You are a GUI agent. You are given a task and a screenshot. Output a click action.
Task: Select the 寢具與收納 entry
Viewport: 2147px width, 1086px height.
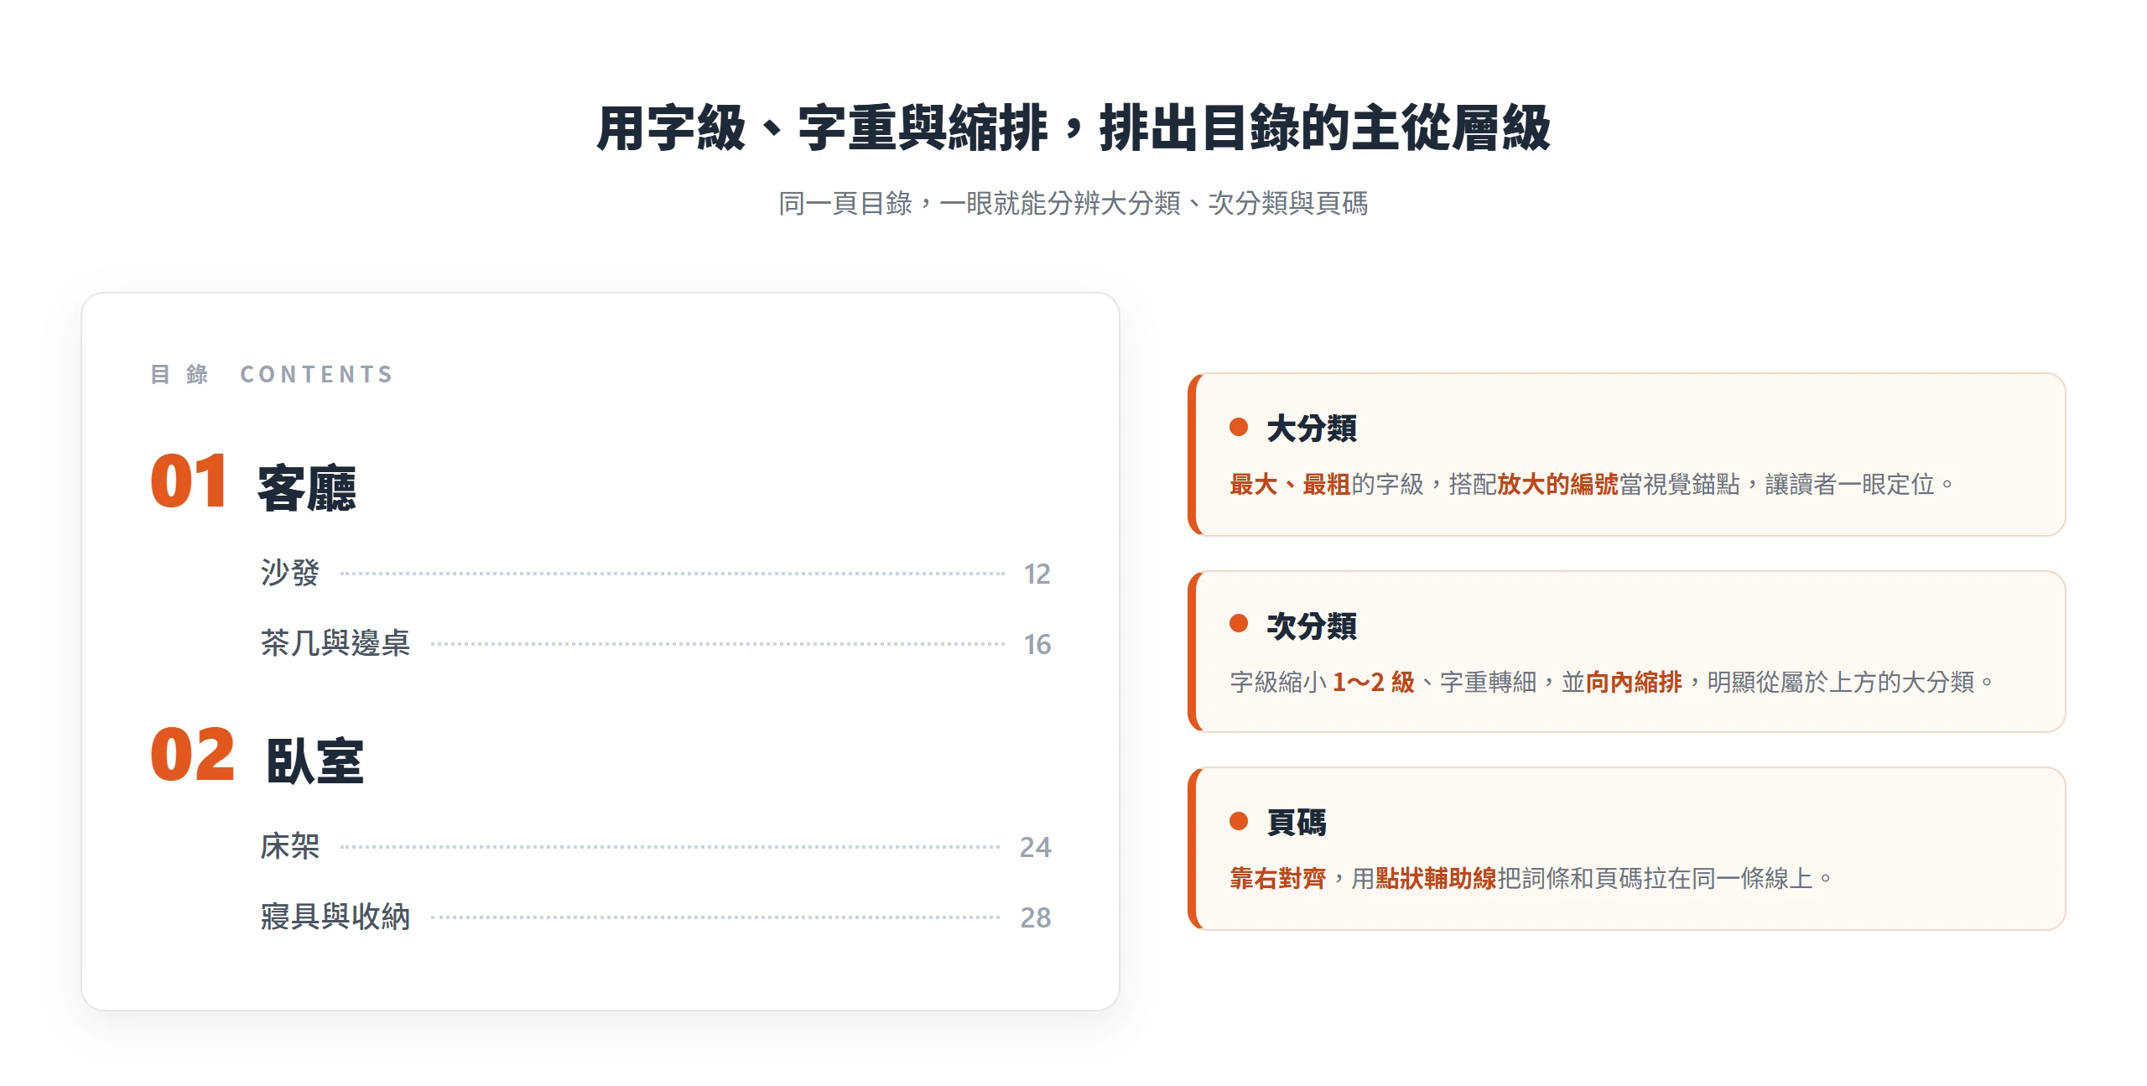(335, 917)
